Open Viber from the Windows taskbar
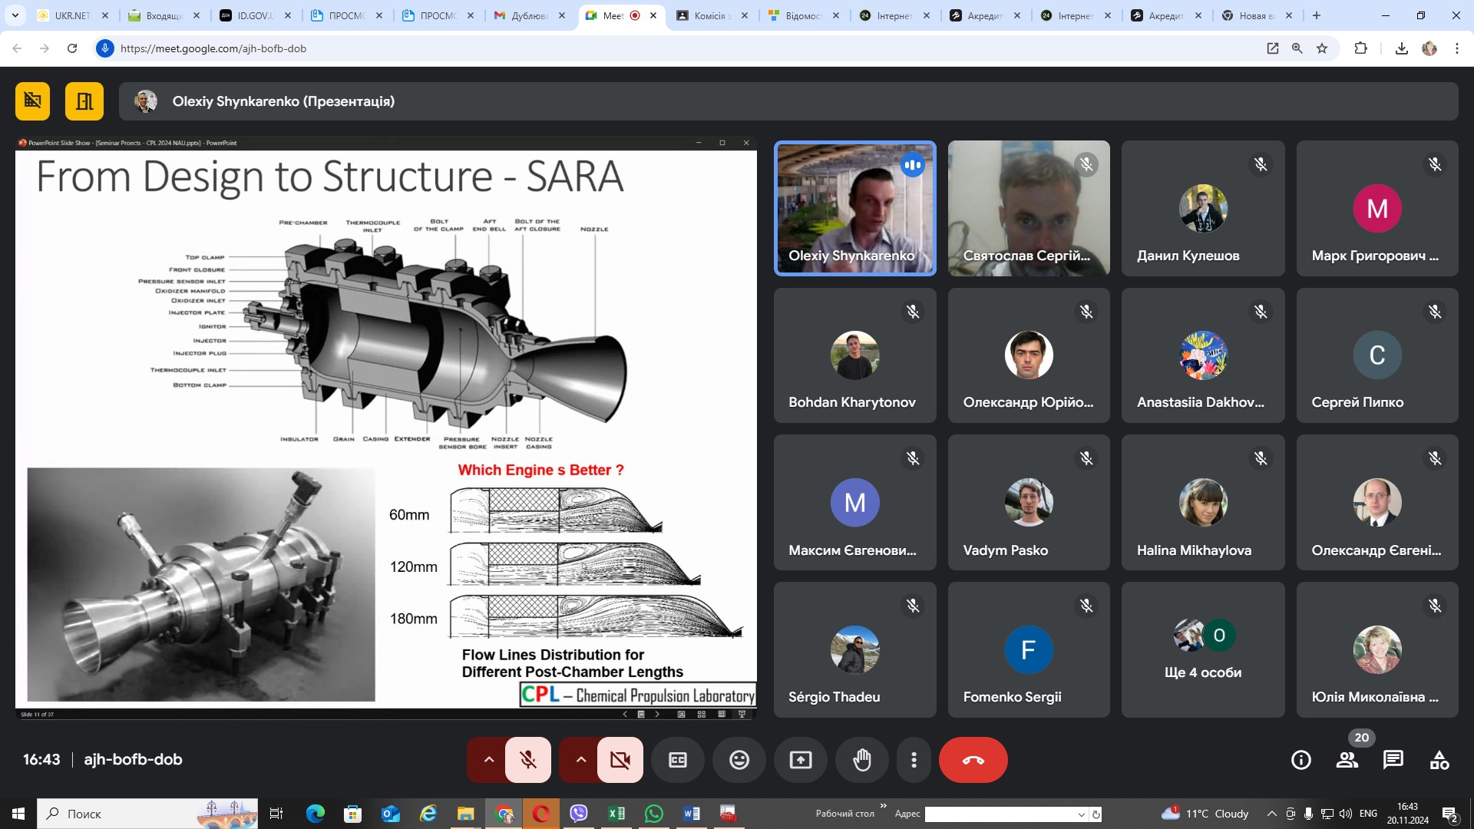Screen dimensions: 1474x829 point(579,814)
